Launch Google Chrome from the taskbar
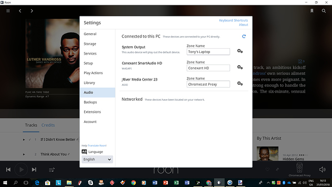 (x=133, y=183)
